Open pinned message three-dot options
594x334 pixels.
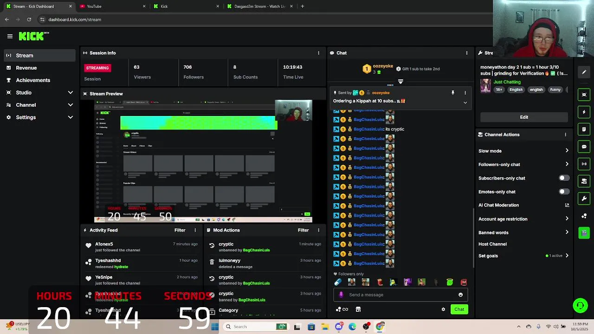[465, 93]
